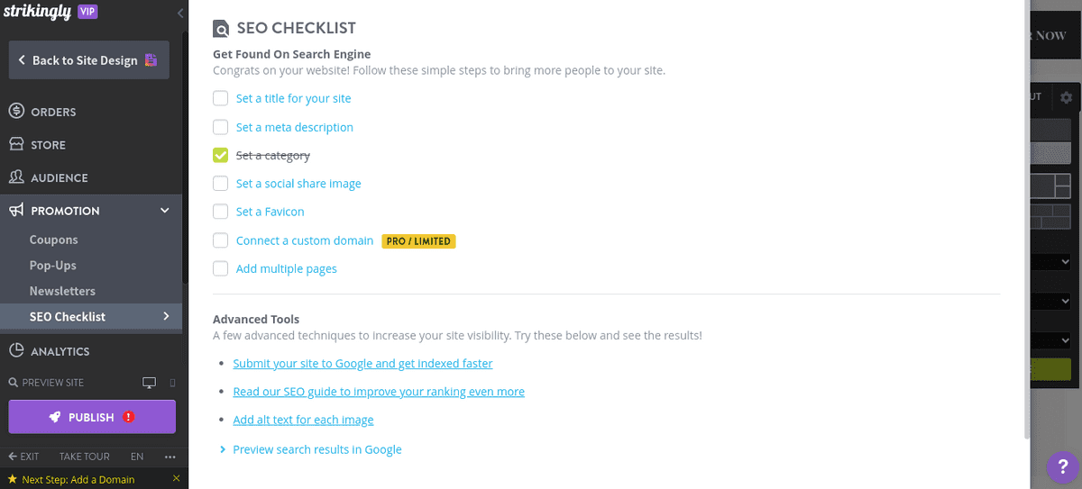1082x489 pixels.
Task: Click the settings gear icon
Action: [x=1067, y=97]
